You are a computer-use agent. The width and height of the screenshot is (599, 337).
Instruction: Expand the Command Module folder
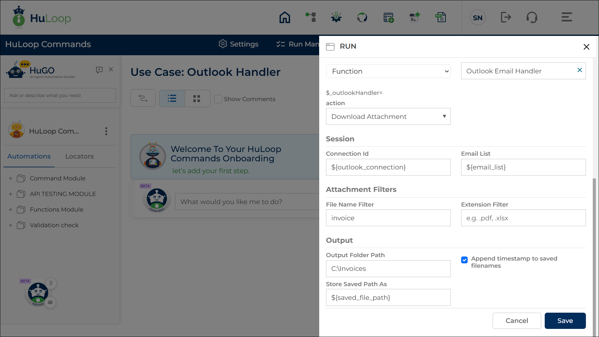click(x=11, y=178)
